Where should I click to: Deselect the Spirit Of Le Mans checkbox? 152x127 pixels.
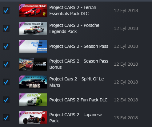tap(6, 82)
